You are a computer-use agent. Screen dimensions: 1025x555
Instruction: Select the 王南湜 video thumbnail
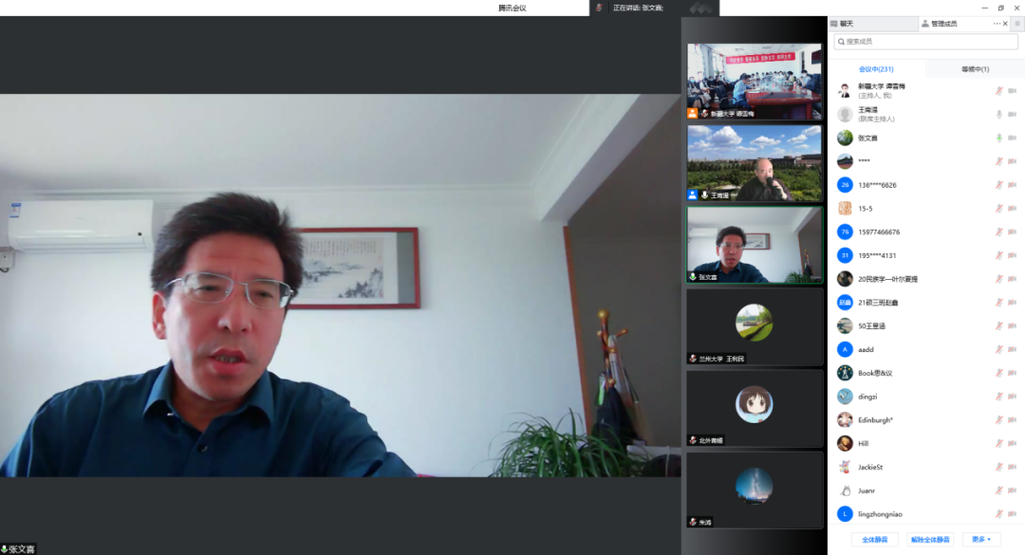(x=755, y=163)
